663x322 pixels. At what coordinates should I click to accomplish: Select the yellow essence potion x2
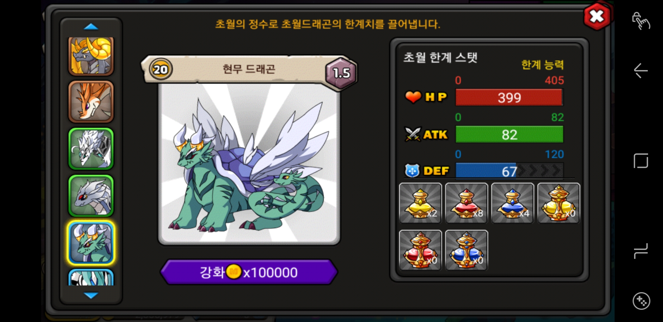[x=420, y=203]
